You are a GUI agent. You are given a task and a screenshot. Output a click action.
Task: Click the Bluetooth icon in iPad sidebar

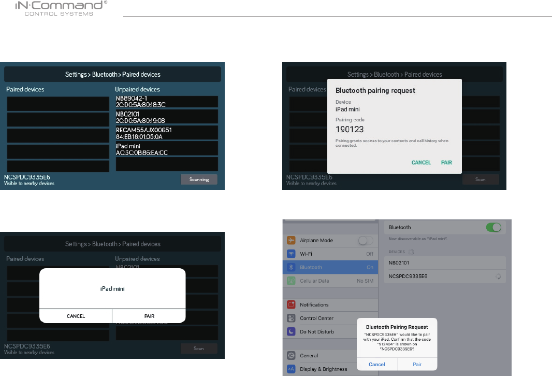pos(291,268)
